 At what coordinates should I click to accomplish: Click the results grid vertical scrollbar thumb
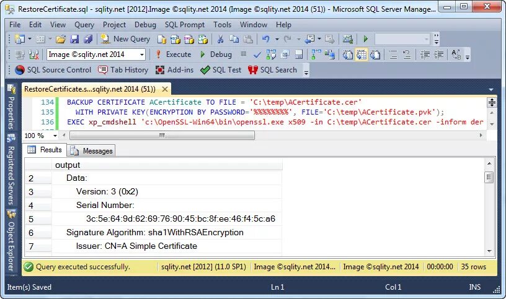[x=489, y=177]
